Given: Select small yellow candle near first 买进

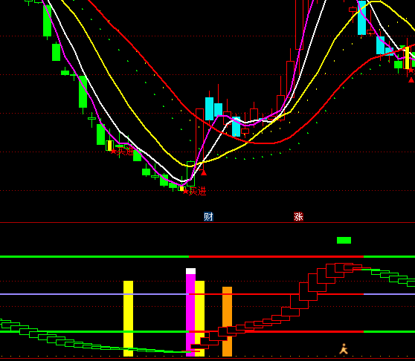Looking at the screenshot, I should coord(109,146).
